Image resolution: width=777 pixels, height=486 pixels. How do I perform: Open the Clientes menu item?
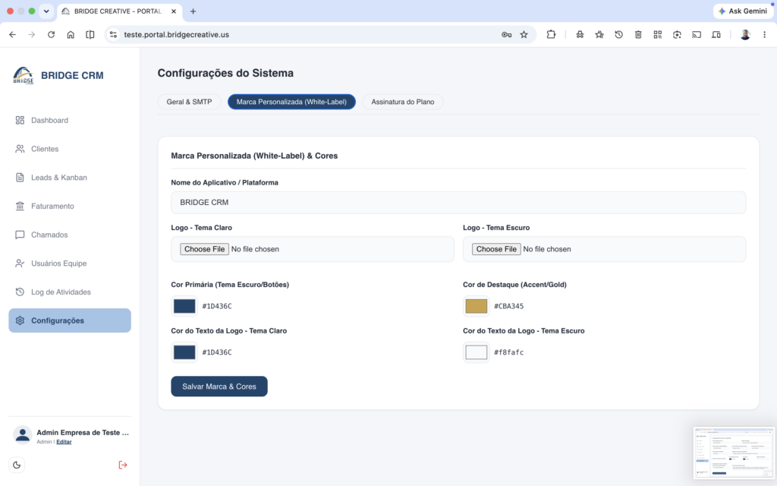[x=70, y=149]
